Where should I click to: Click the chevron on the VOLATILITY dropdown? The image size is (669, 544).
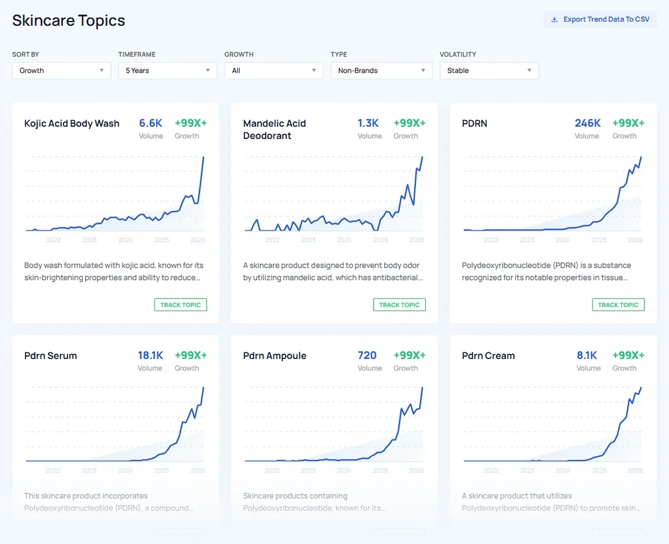point(529,71)
